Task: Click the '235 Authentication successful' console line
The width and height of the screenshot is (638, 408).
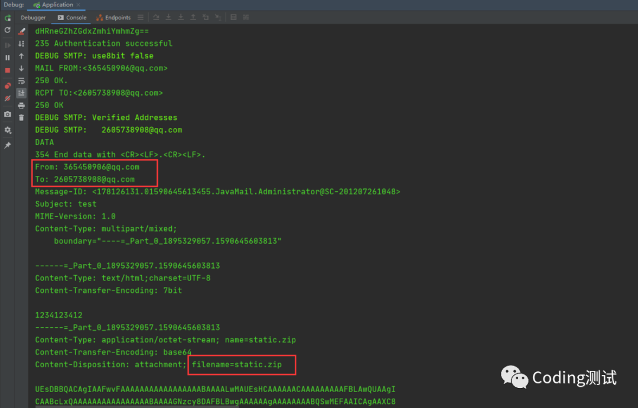Action: [x=104, y=44]
